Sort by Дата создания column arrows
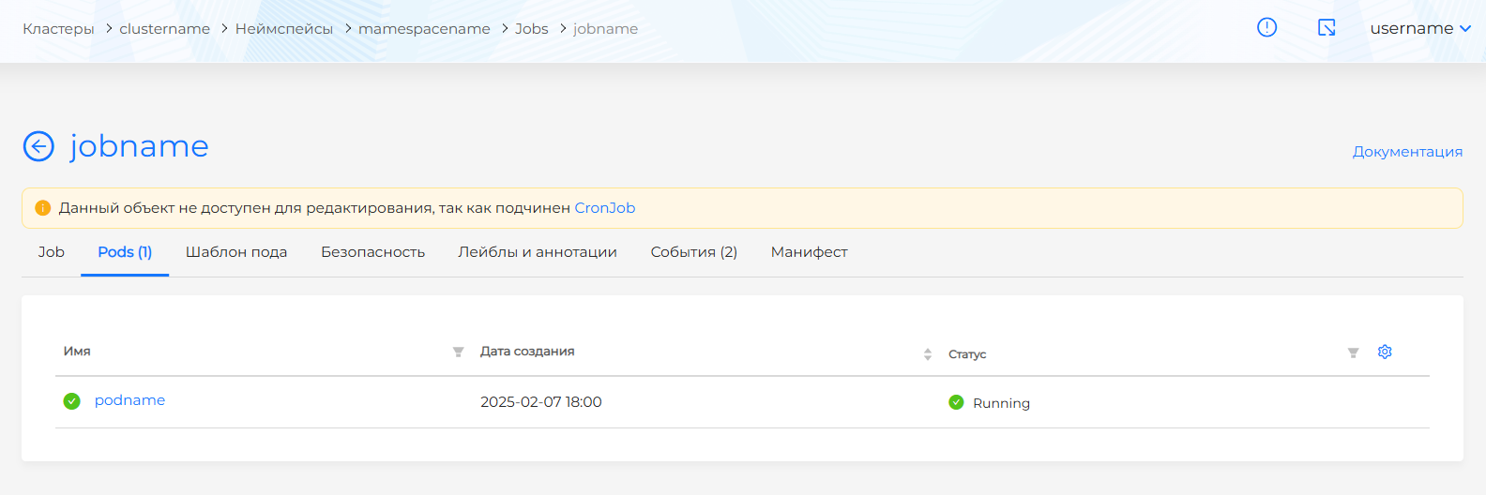 [927, 354]
